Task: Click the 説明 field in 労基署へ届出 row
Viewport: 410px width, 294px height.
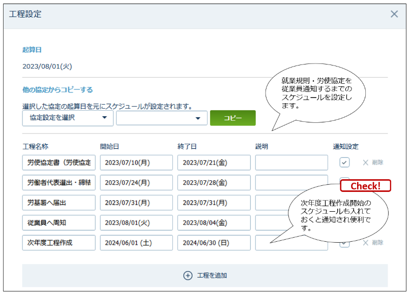Action: (273, 203)
